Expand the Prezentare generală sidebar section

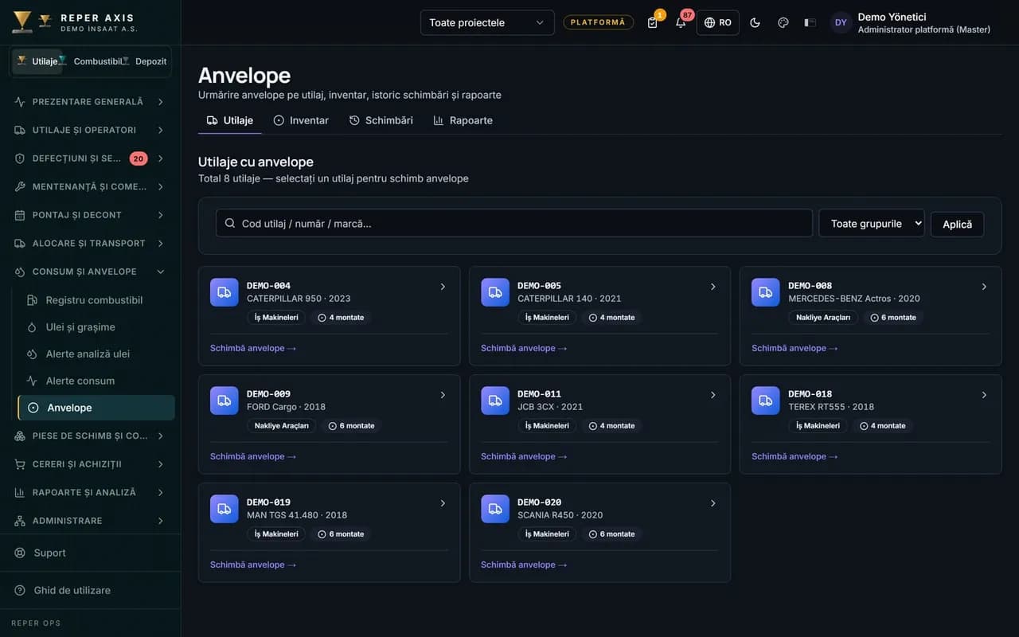tap(91, 102)
